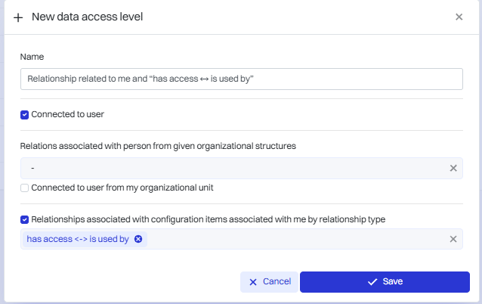Screen dimensions: 482x304
Task: Click the 'New data access level' title
Action: pyautogui.click(x=87, y=17)
